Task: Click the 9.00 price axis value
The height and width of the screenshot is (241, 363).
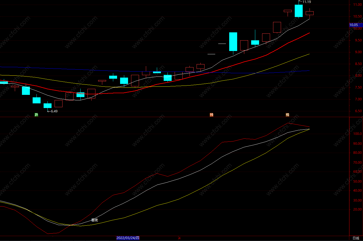Action: (358, 52)
